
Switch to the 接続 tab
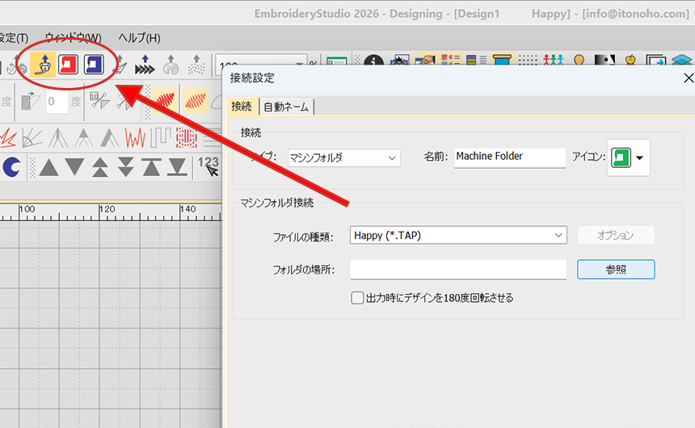242,107
